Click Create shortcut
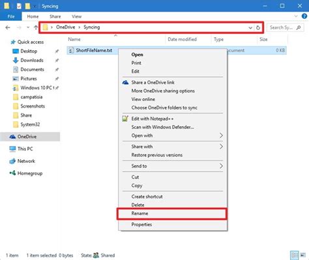 173,196
